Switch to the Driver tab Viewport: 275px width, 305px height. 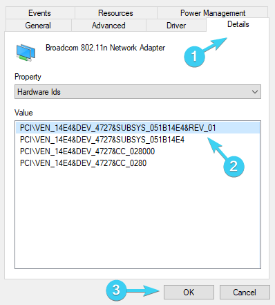pyautogui.click(x=176, y=26)
